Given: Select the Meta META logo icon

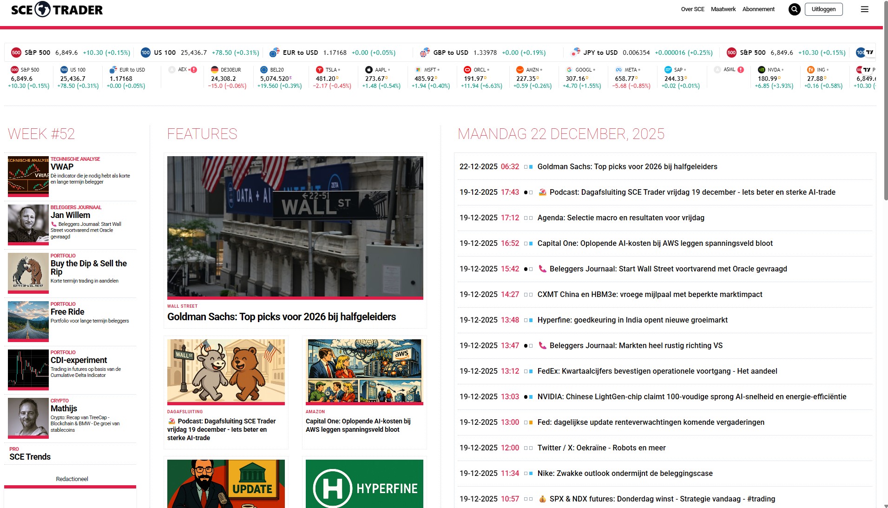Looking at the screenshot, I should [618, 70].
